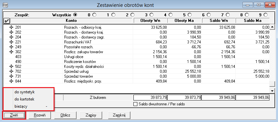Select Zespół 1 radio button

coord(113,15)
